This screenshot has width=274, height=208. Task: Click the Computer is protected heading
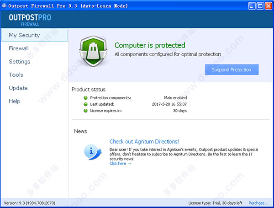click(150, 45)
